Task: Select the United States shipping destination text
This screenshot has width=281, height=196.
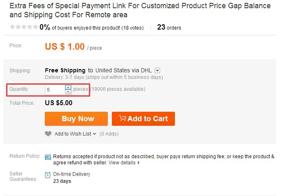Action: pyautogui.click(x=113, y=71)
